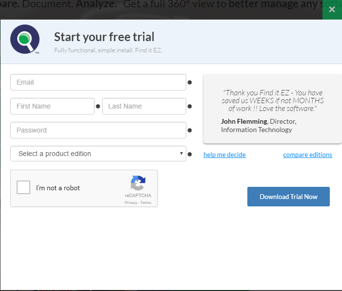Image resolution: width=342 pixels, height=291 pixels.
Task: Open the reCAPTCHA Privacy link
Action: click(x=131, y=202)
